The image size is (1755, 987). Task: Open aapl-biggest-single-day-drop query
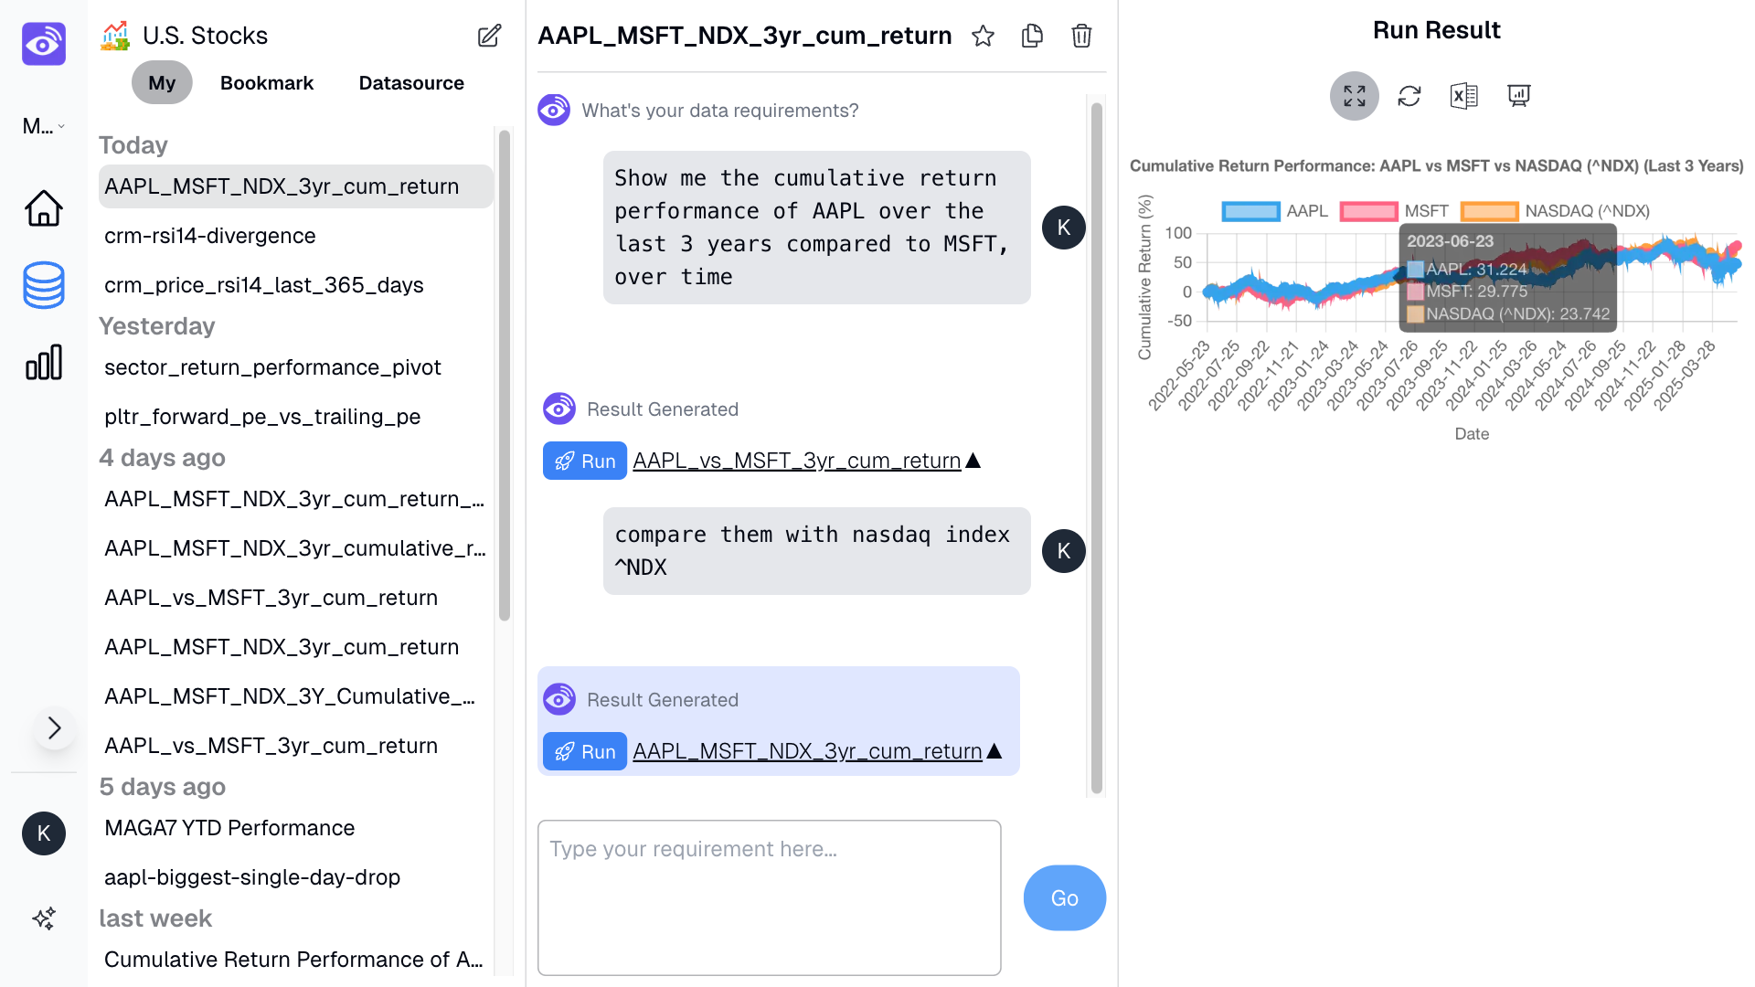296,877
